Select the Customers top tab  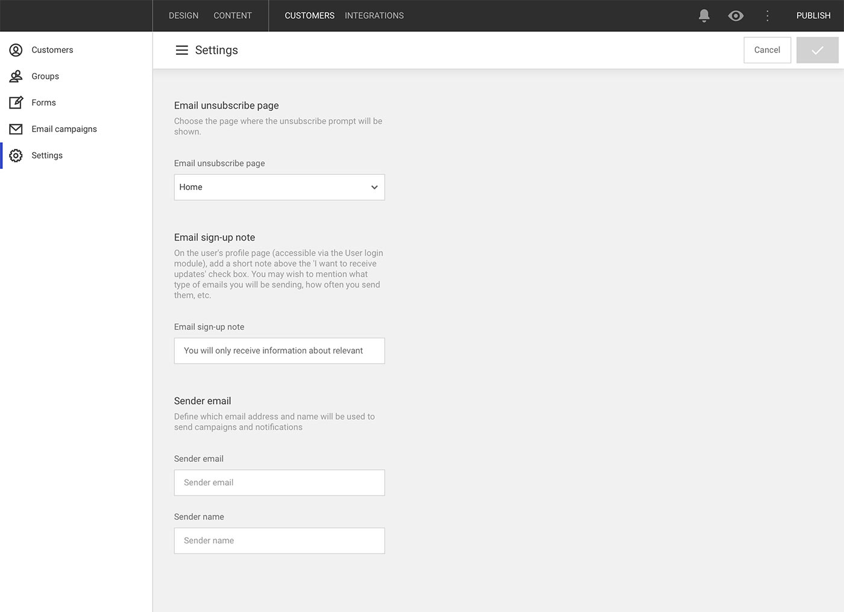pos(309,16)
